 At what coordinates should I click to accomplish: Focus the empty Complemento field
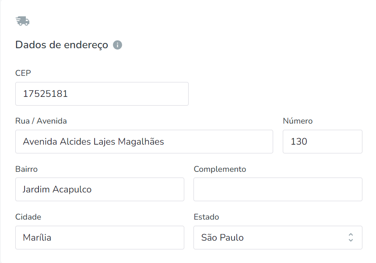[278, 189]
